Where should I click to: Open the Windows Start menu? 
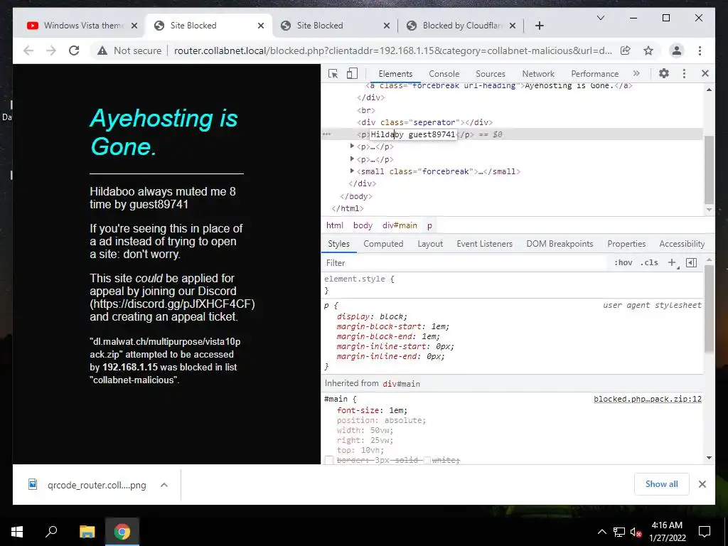[17, 531]
